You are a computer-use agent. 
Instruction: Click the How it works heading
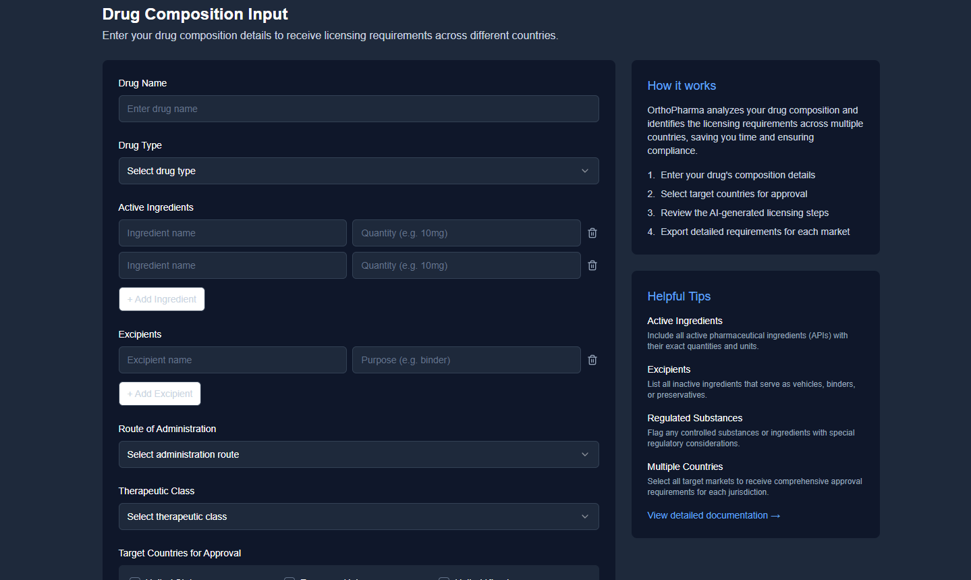[682, 86]
